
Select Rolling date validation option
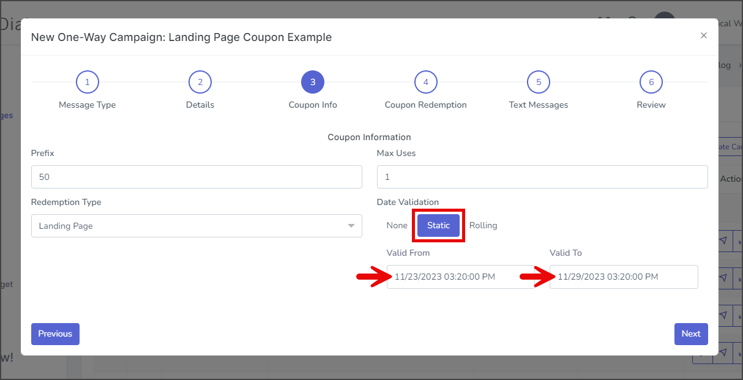coord(484,225)
